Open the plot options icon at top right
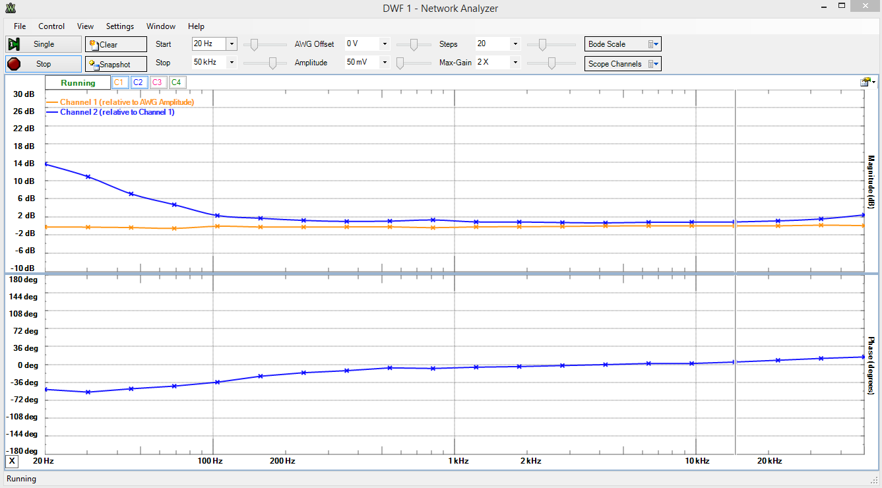The image size is (882, 488). [867, 82]
